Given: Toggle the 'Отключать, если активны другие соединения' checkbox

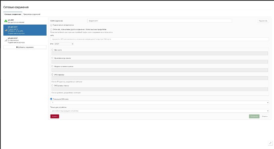Looking at the screenshot, I should [51, 29].
